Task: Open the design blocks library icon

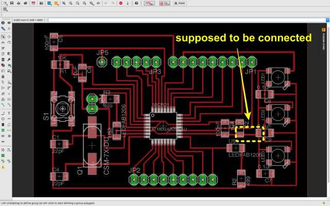Action: pyautogui.click(x=41, y=3)
